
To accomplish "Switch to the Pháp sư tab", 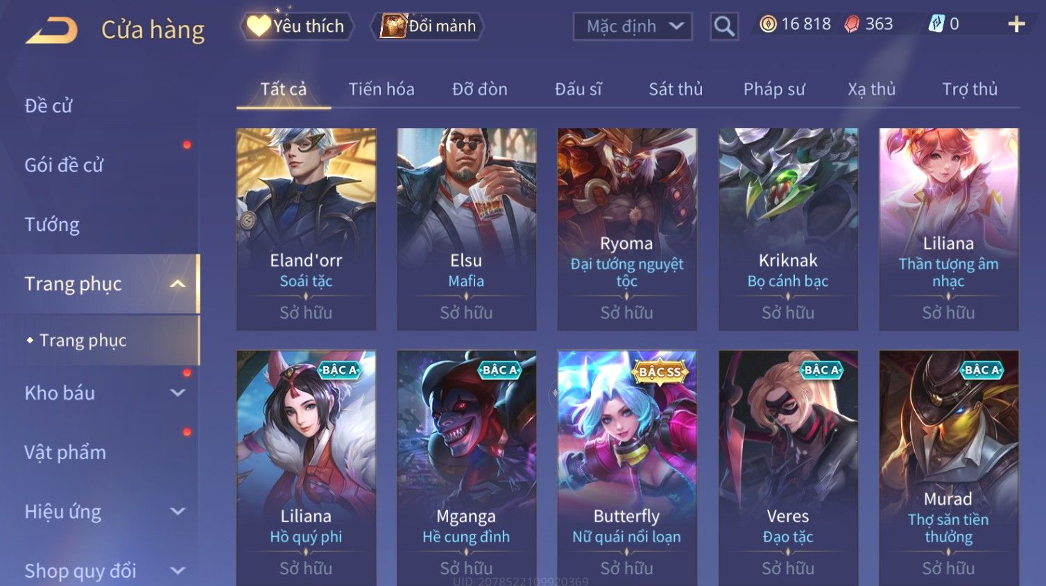I will click(x=774, y=89).
